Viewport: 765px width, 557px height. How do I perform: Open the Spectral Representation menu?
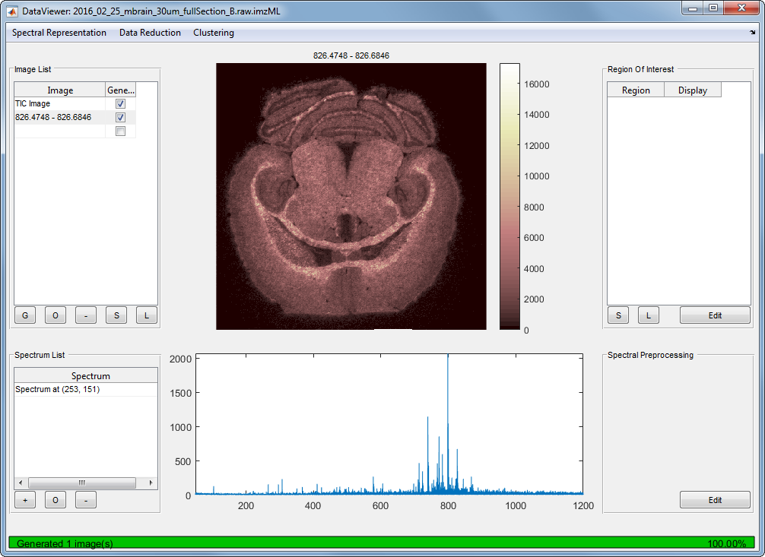[59, 33]
